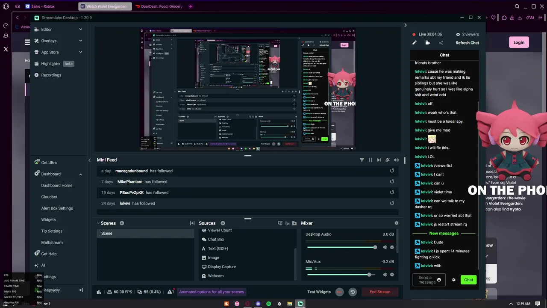Screen dimensions: 547x308
Task: Filter Mini Feed events icon
Action: 362,160
